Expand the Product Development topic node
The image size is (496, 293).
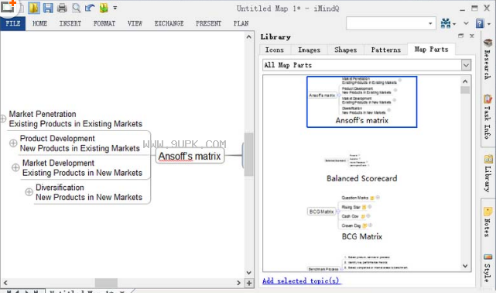pos(13,143)
